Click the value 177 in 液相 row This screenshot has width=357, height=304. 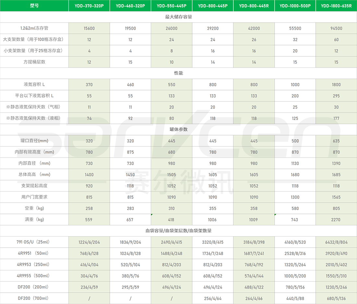(336, 119)
